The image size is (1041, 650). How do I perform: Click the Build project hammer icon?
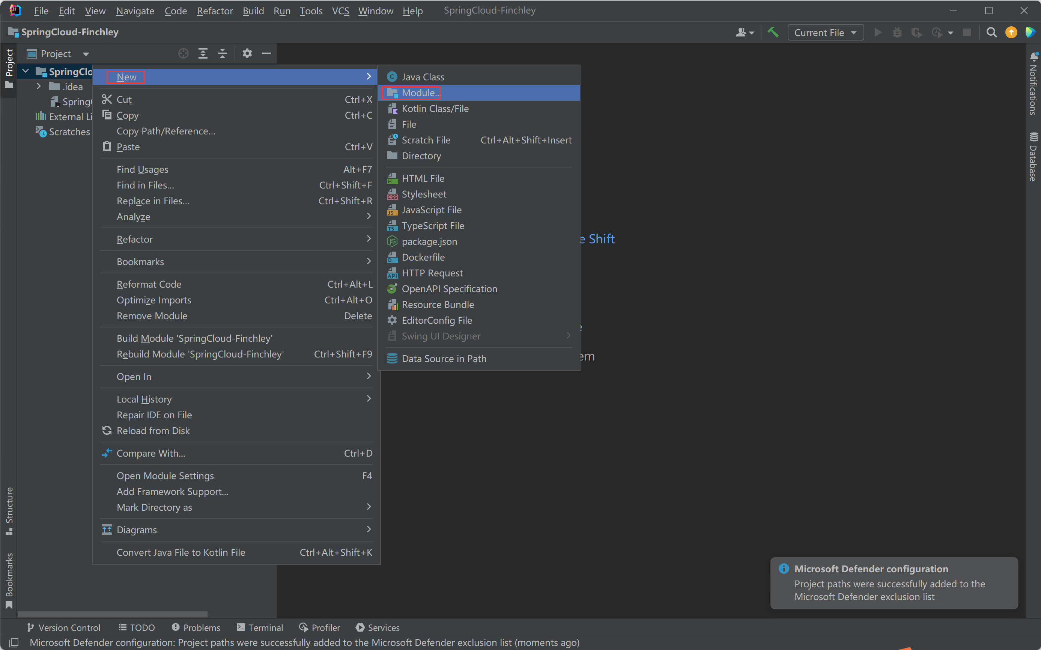point(773,33)
